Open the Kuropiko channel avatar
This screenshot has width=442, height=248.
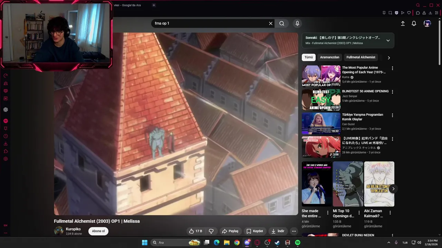[59, 231]
